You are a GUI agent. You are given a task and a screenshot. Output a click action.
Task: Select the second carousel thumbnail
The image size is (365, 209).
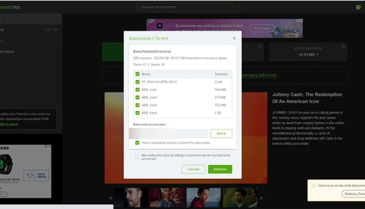click(167, 197)
